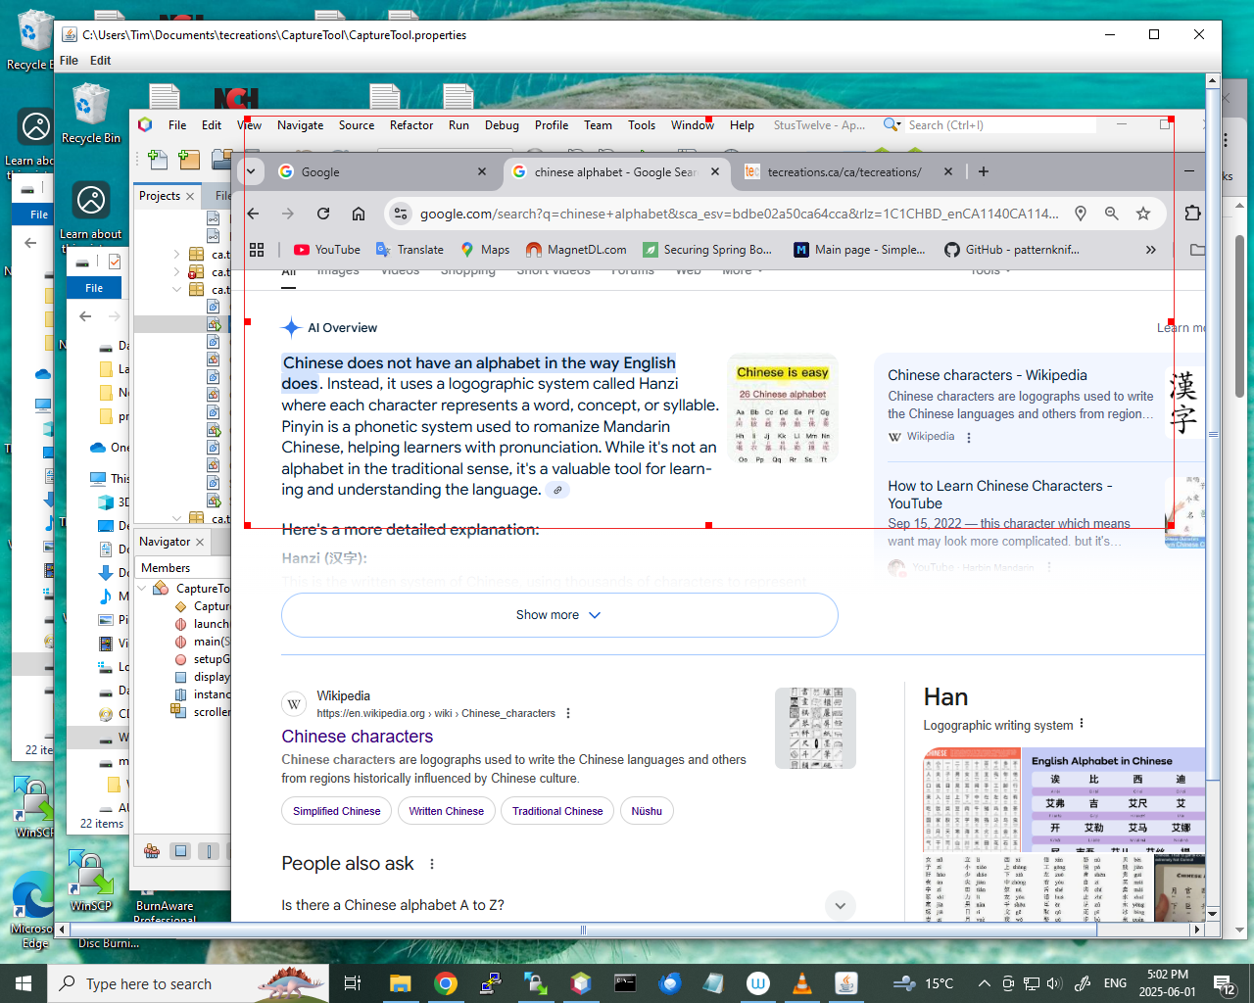Bookmark this page with the star icon
This screenshot has width=1254, height=1003.
1143,214
